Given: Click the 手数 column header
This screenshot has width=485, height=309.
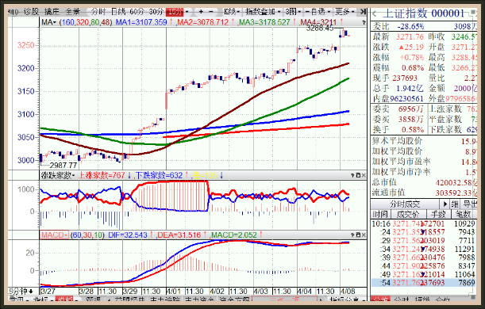Looking at the screenshot, I should (x=438, y=214).
